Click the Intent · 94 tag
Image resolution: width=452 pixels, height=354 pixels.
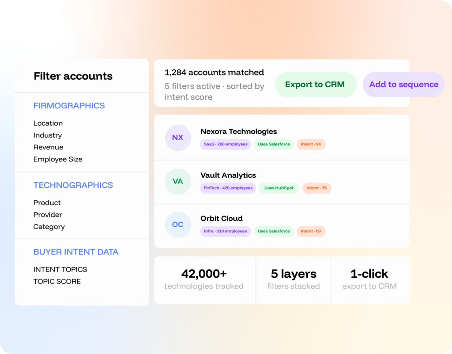coord(311,144)
